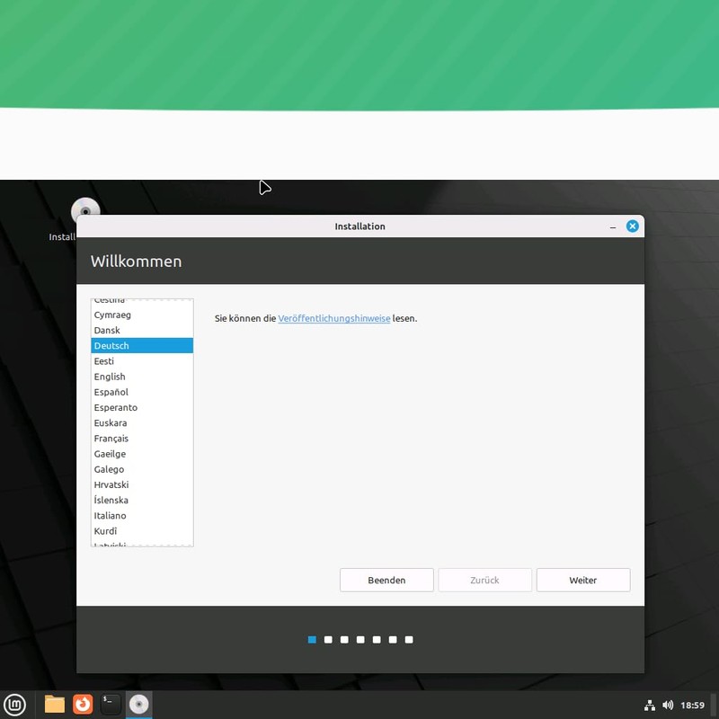Open the Files folder icon in taskbar
This screenshot has width=719, height=719.
(x=52, y=705)
